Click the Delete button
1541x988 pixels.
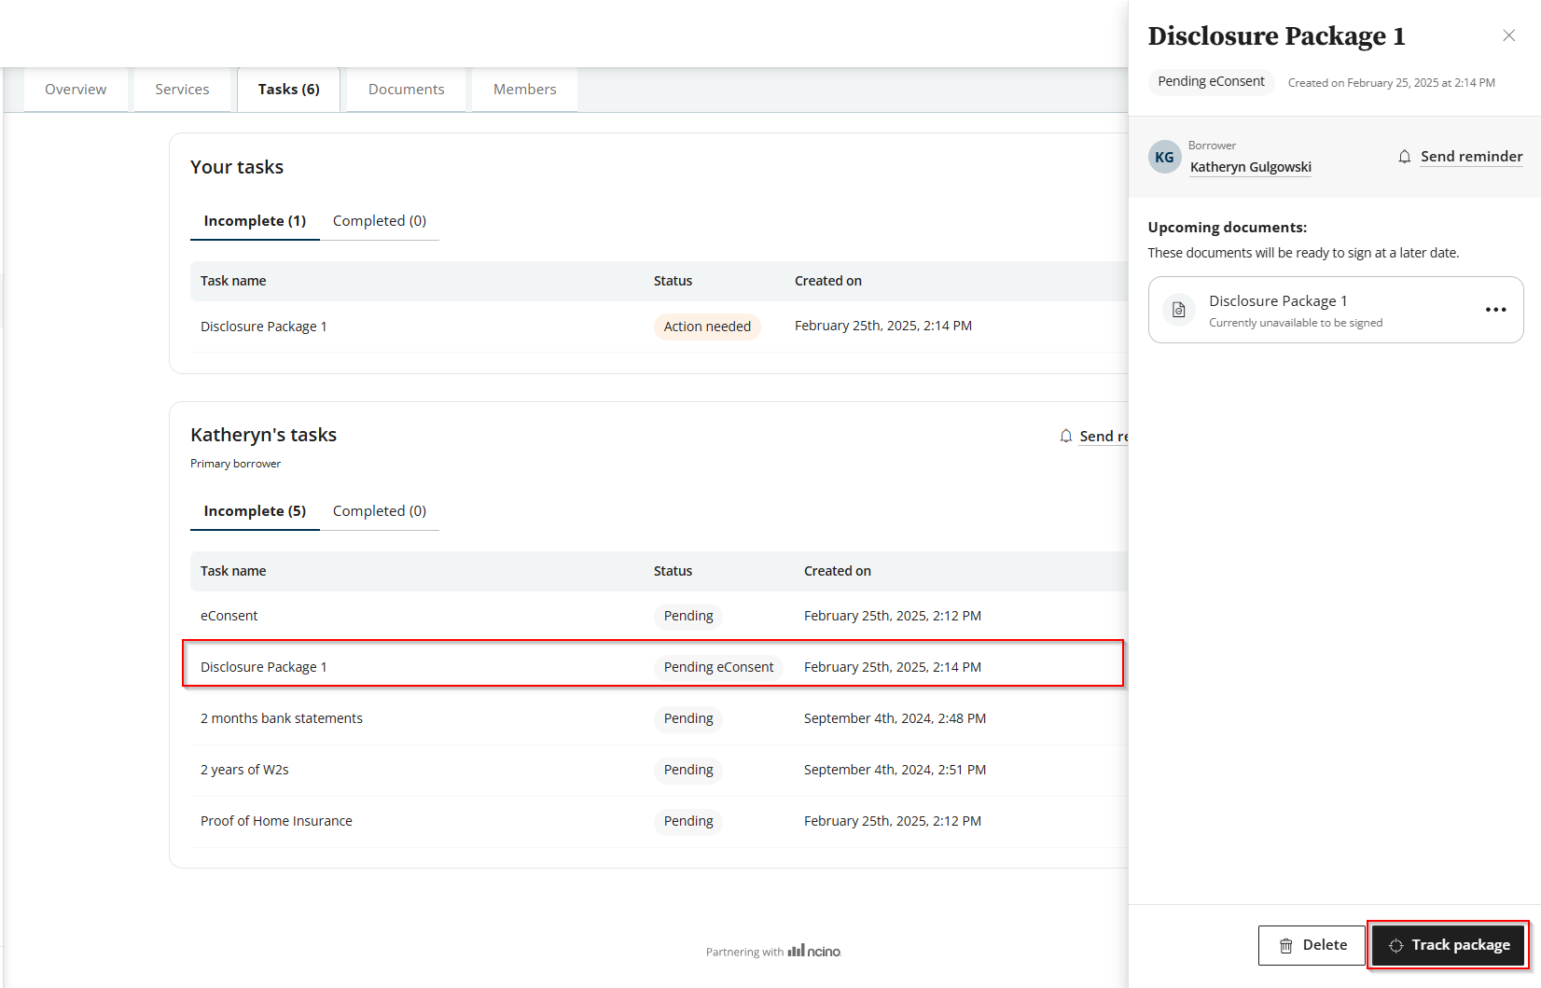click(x=1312, y=945)
